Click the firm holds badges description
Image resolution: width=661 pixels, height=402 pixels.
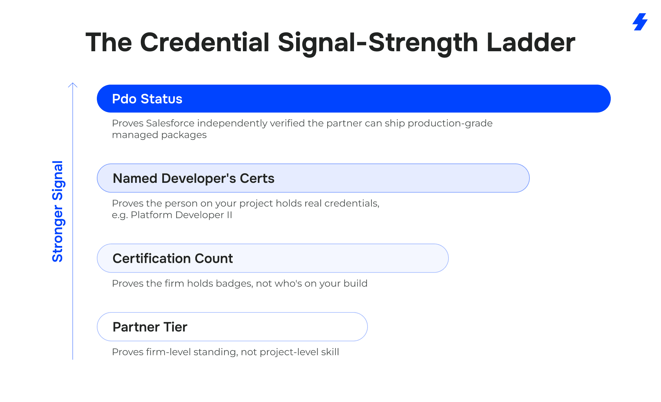tap(240, 284)
